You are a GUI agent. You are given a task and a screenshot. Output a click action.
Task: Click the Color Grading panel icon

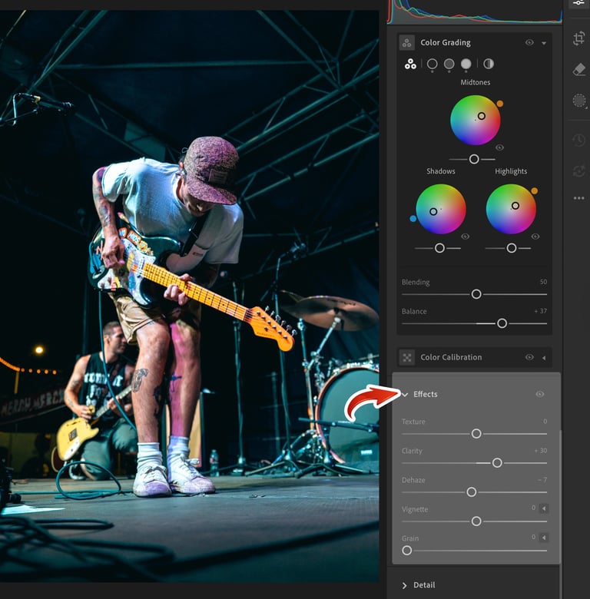point(407,43)
